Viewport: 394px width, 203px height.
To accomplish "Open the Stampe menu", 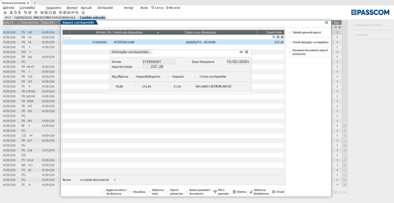I will point(72,8).
